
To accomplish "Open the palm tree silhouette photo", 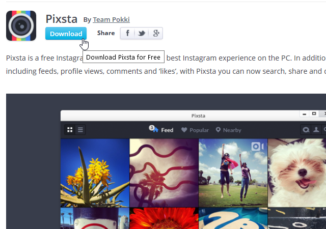I will pyautogui.click(x=164, y=173).
